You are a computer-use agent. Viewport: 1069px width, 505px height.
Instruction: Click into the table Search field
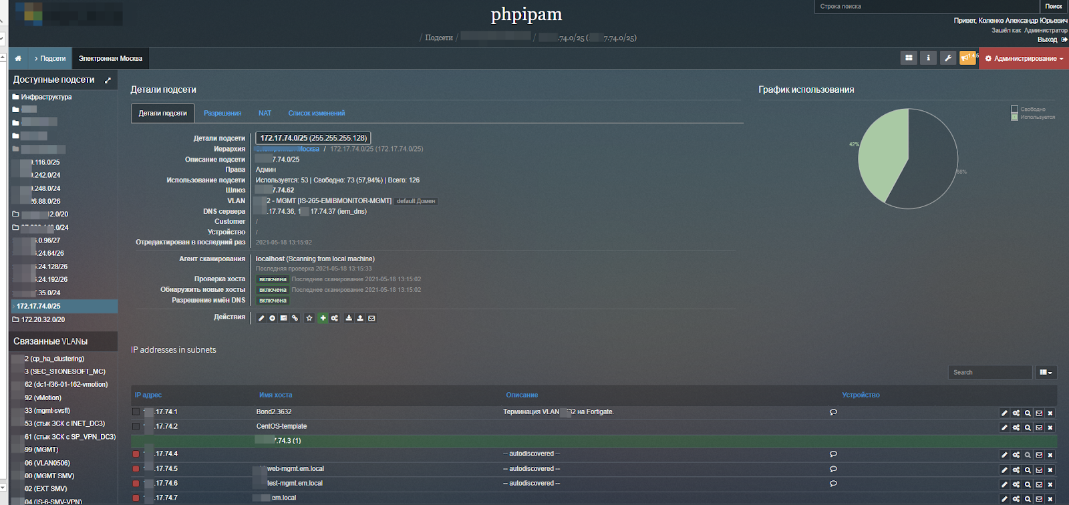click(x=989, y=373)
